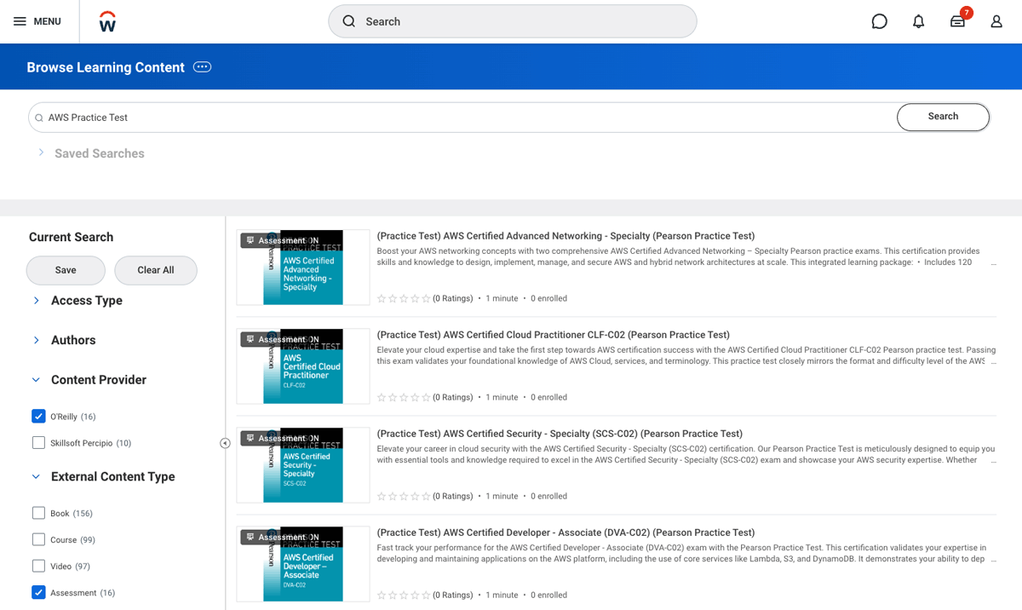Collapse the Content Provider filter
This screenshot has width=1022, height=610.
pyautogui.click(x=36, y=380)
